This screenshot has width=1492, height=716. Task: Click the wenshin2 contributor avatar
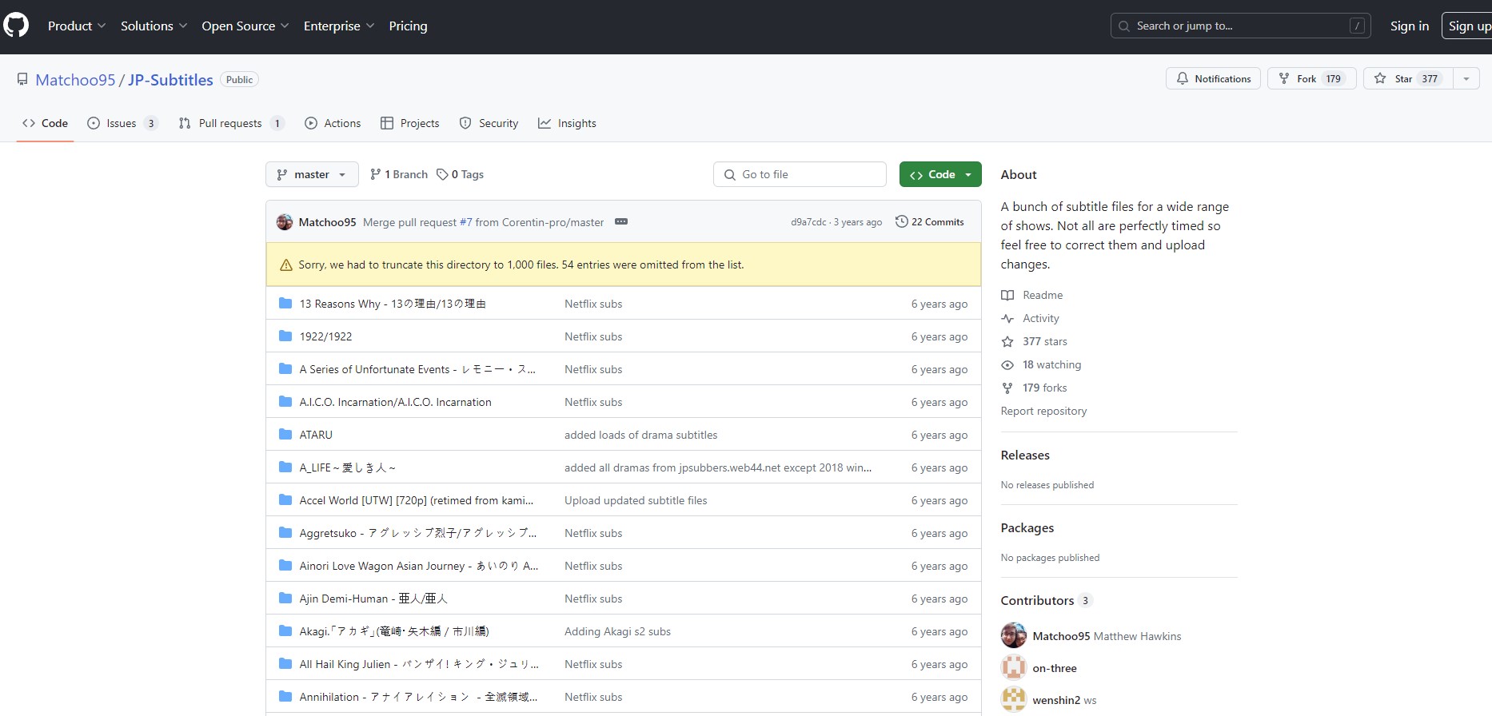point(1014,699)
